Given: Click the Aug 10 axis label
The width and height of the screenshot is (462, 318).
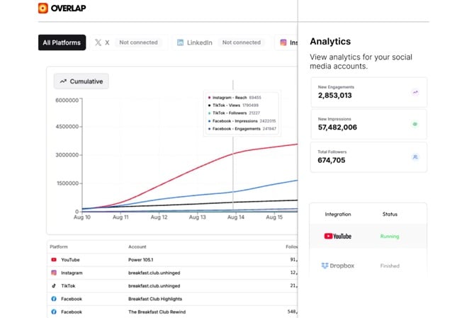Looking at the screenshot, I should click(82, 217).
